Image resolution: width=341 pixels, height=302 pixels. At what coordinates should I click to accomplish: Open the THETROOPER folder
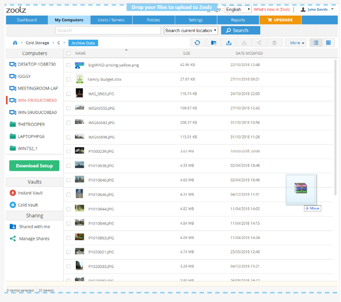(x=27, y=124)
